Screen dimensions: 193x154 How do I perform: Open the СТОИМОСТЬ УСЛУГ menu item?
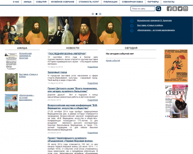pos(89,2)
